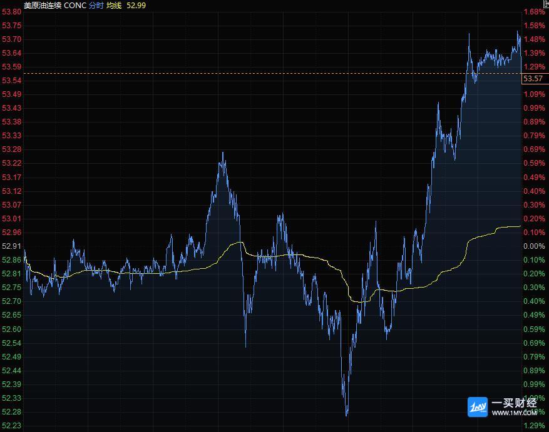The width and height of the screenshot is (549, 432).
Task: Click the red 0.30% percent label
Action: [x=535, y=205]
